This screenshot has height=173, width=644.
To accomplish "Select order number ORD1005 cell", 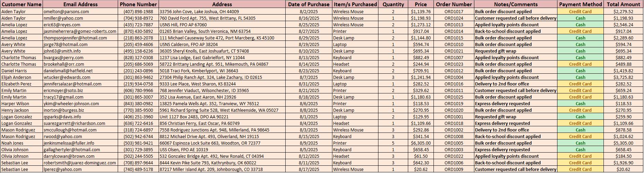I will (x=454, y=143).
